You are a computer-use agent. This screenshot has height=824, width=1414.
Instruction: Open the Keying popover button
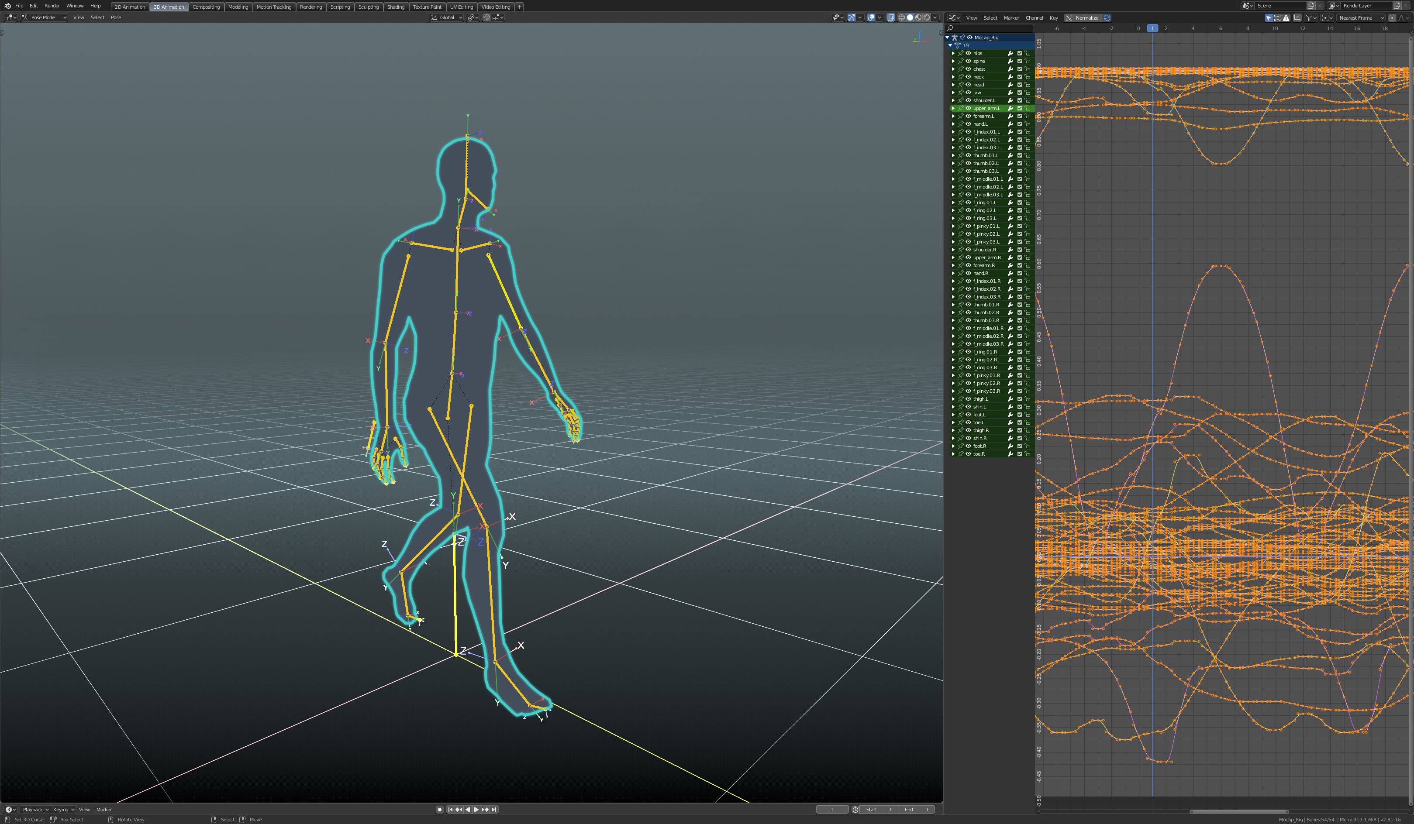[63, 810]
